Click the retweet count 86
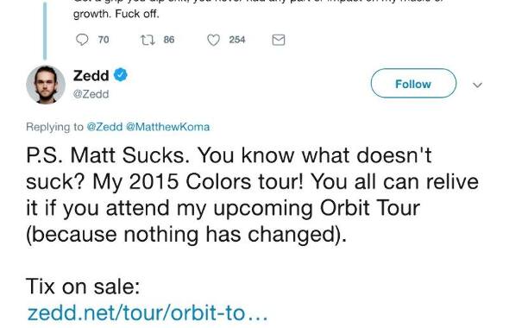This screenshot has height=328, width=509. [x=169, y=40]
